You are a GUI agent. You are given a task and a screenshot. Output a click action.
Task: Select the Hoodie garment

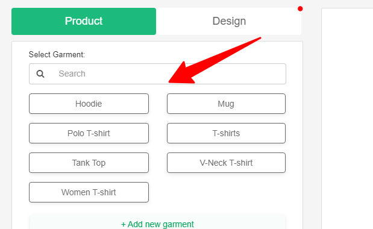tap(89, 104)
